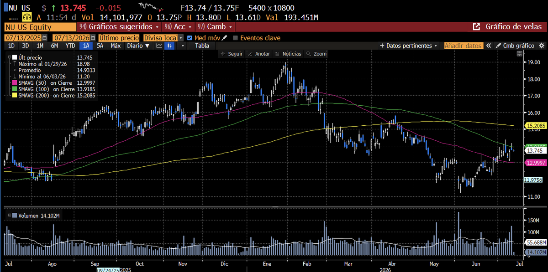The image size is (548, 272).
Task: Click the end date field 07/13/2026
Action: tap(72, 38)
